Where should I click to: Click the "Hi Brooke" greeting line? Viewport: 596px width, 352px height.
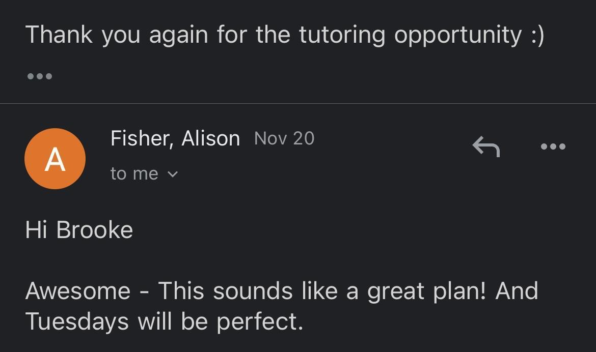tap(79, 230)
